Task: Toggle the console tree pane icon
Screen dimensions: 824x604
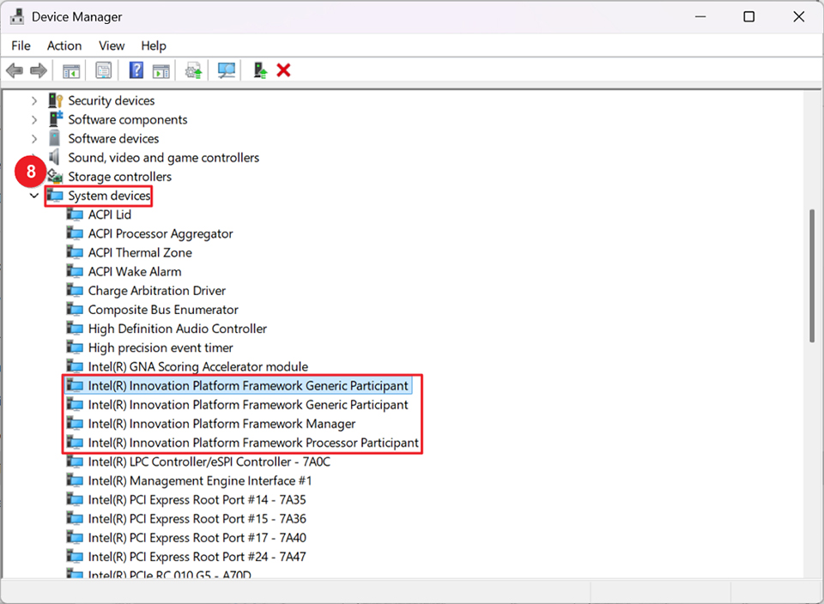Action: (71, 70)
